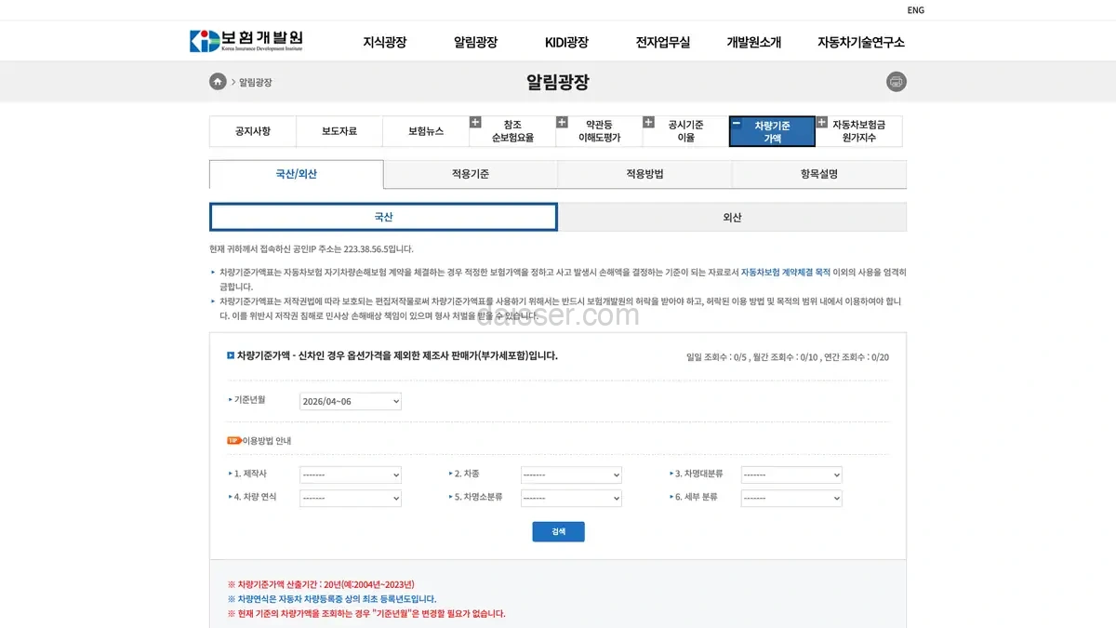Expand the plus icon on 공시기준 이율
The height and width of the screenshot is (628, 1116).
point(648,122)
